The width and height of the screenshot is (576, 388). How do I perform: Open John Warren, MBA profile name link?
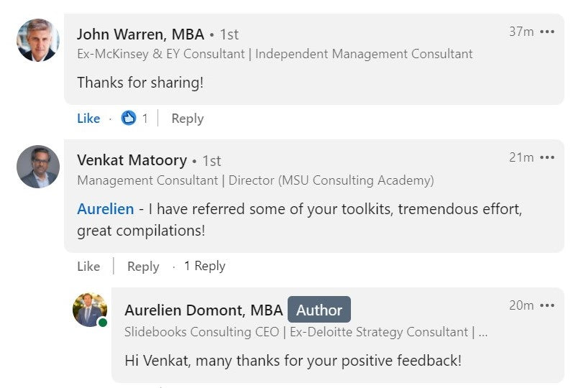[140, 34]
